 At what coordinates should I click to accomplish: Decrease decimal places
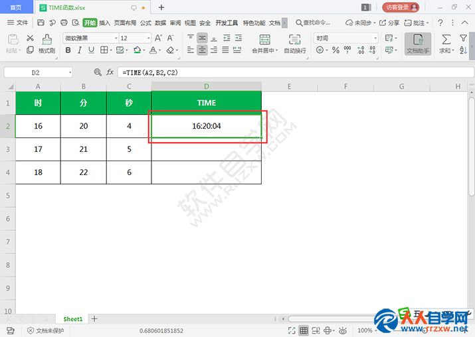(x=372, y=50)
